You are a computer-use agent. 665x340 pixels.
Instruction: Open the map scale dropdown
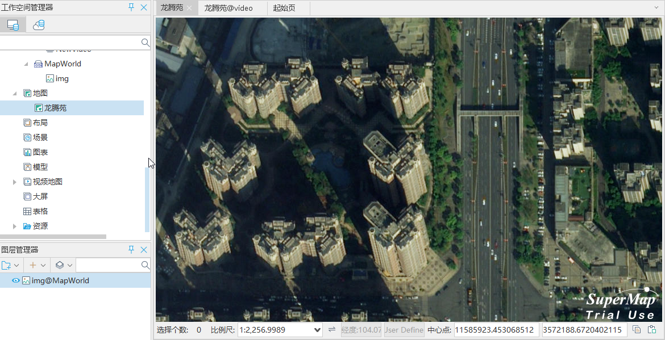317,330
